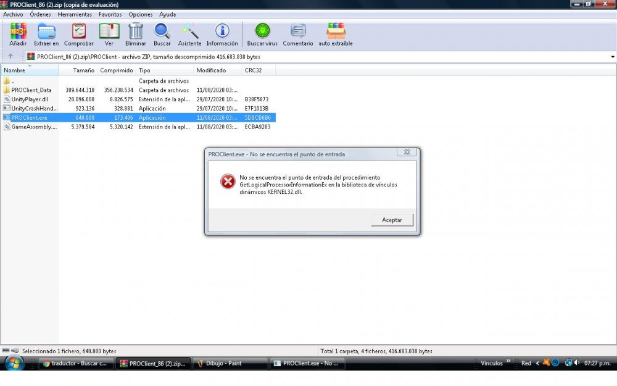Click the UnityCrashHand... file icon

tap(7, 108)
